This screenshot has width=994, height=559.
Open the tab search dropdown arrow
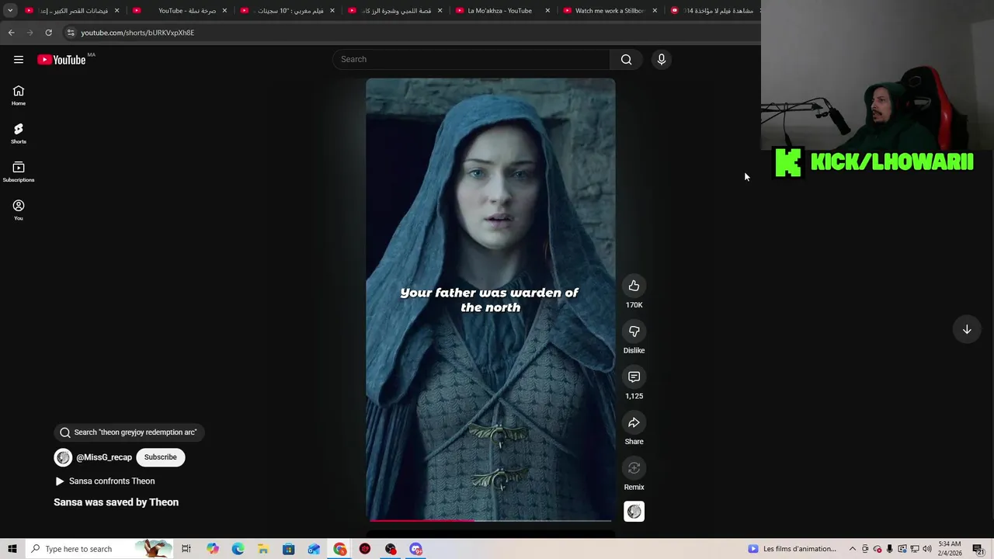pos(10,11)
